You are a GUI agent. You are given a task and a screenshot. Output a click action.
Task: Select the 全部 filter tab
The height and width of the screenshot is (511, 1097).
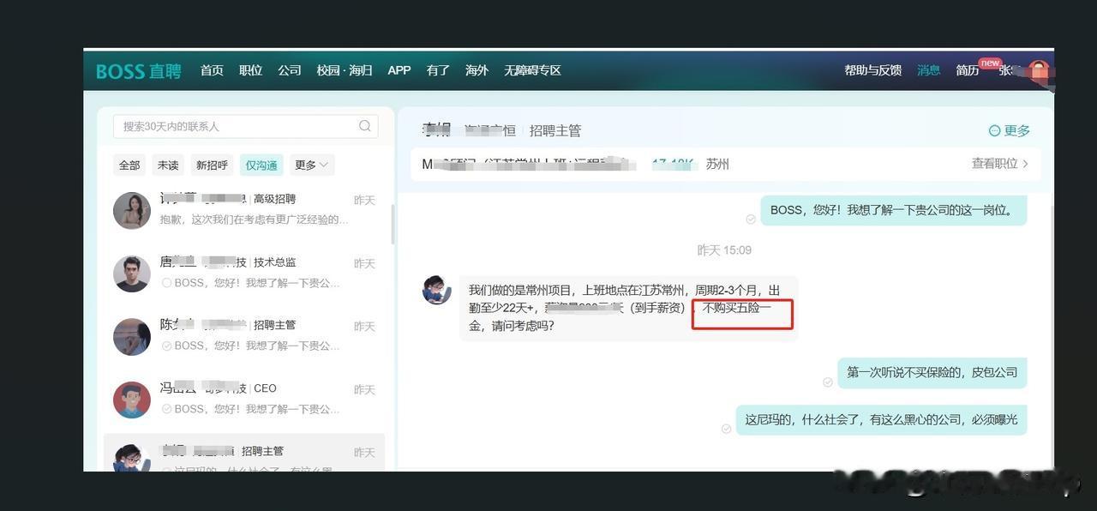tap(129, 165)
